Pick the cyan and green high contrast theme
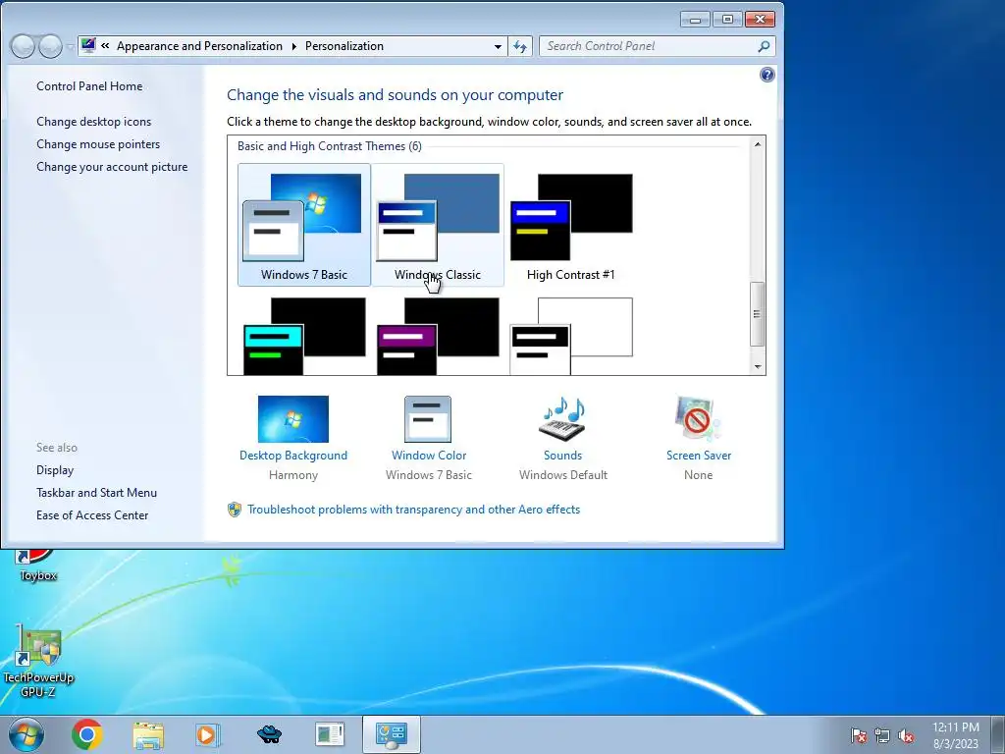The image size is (1005, 754). 304,336
